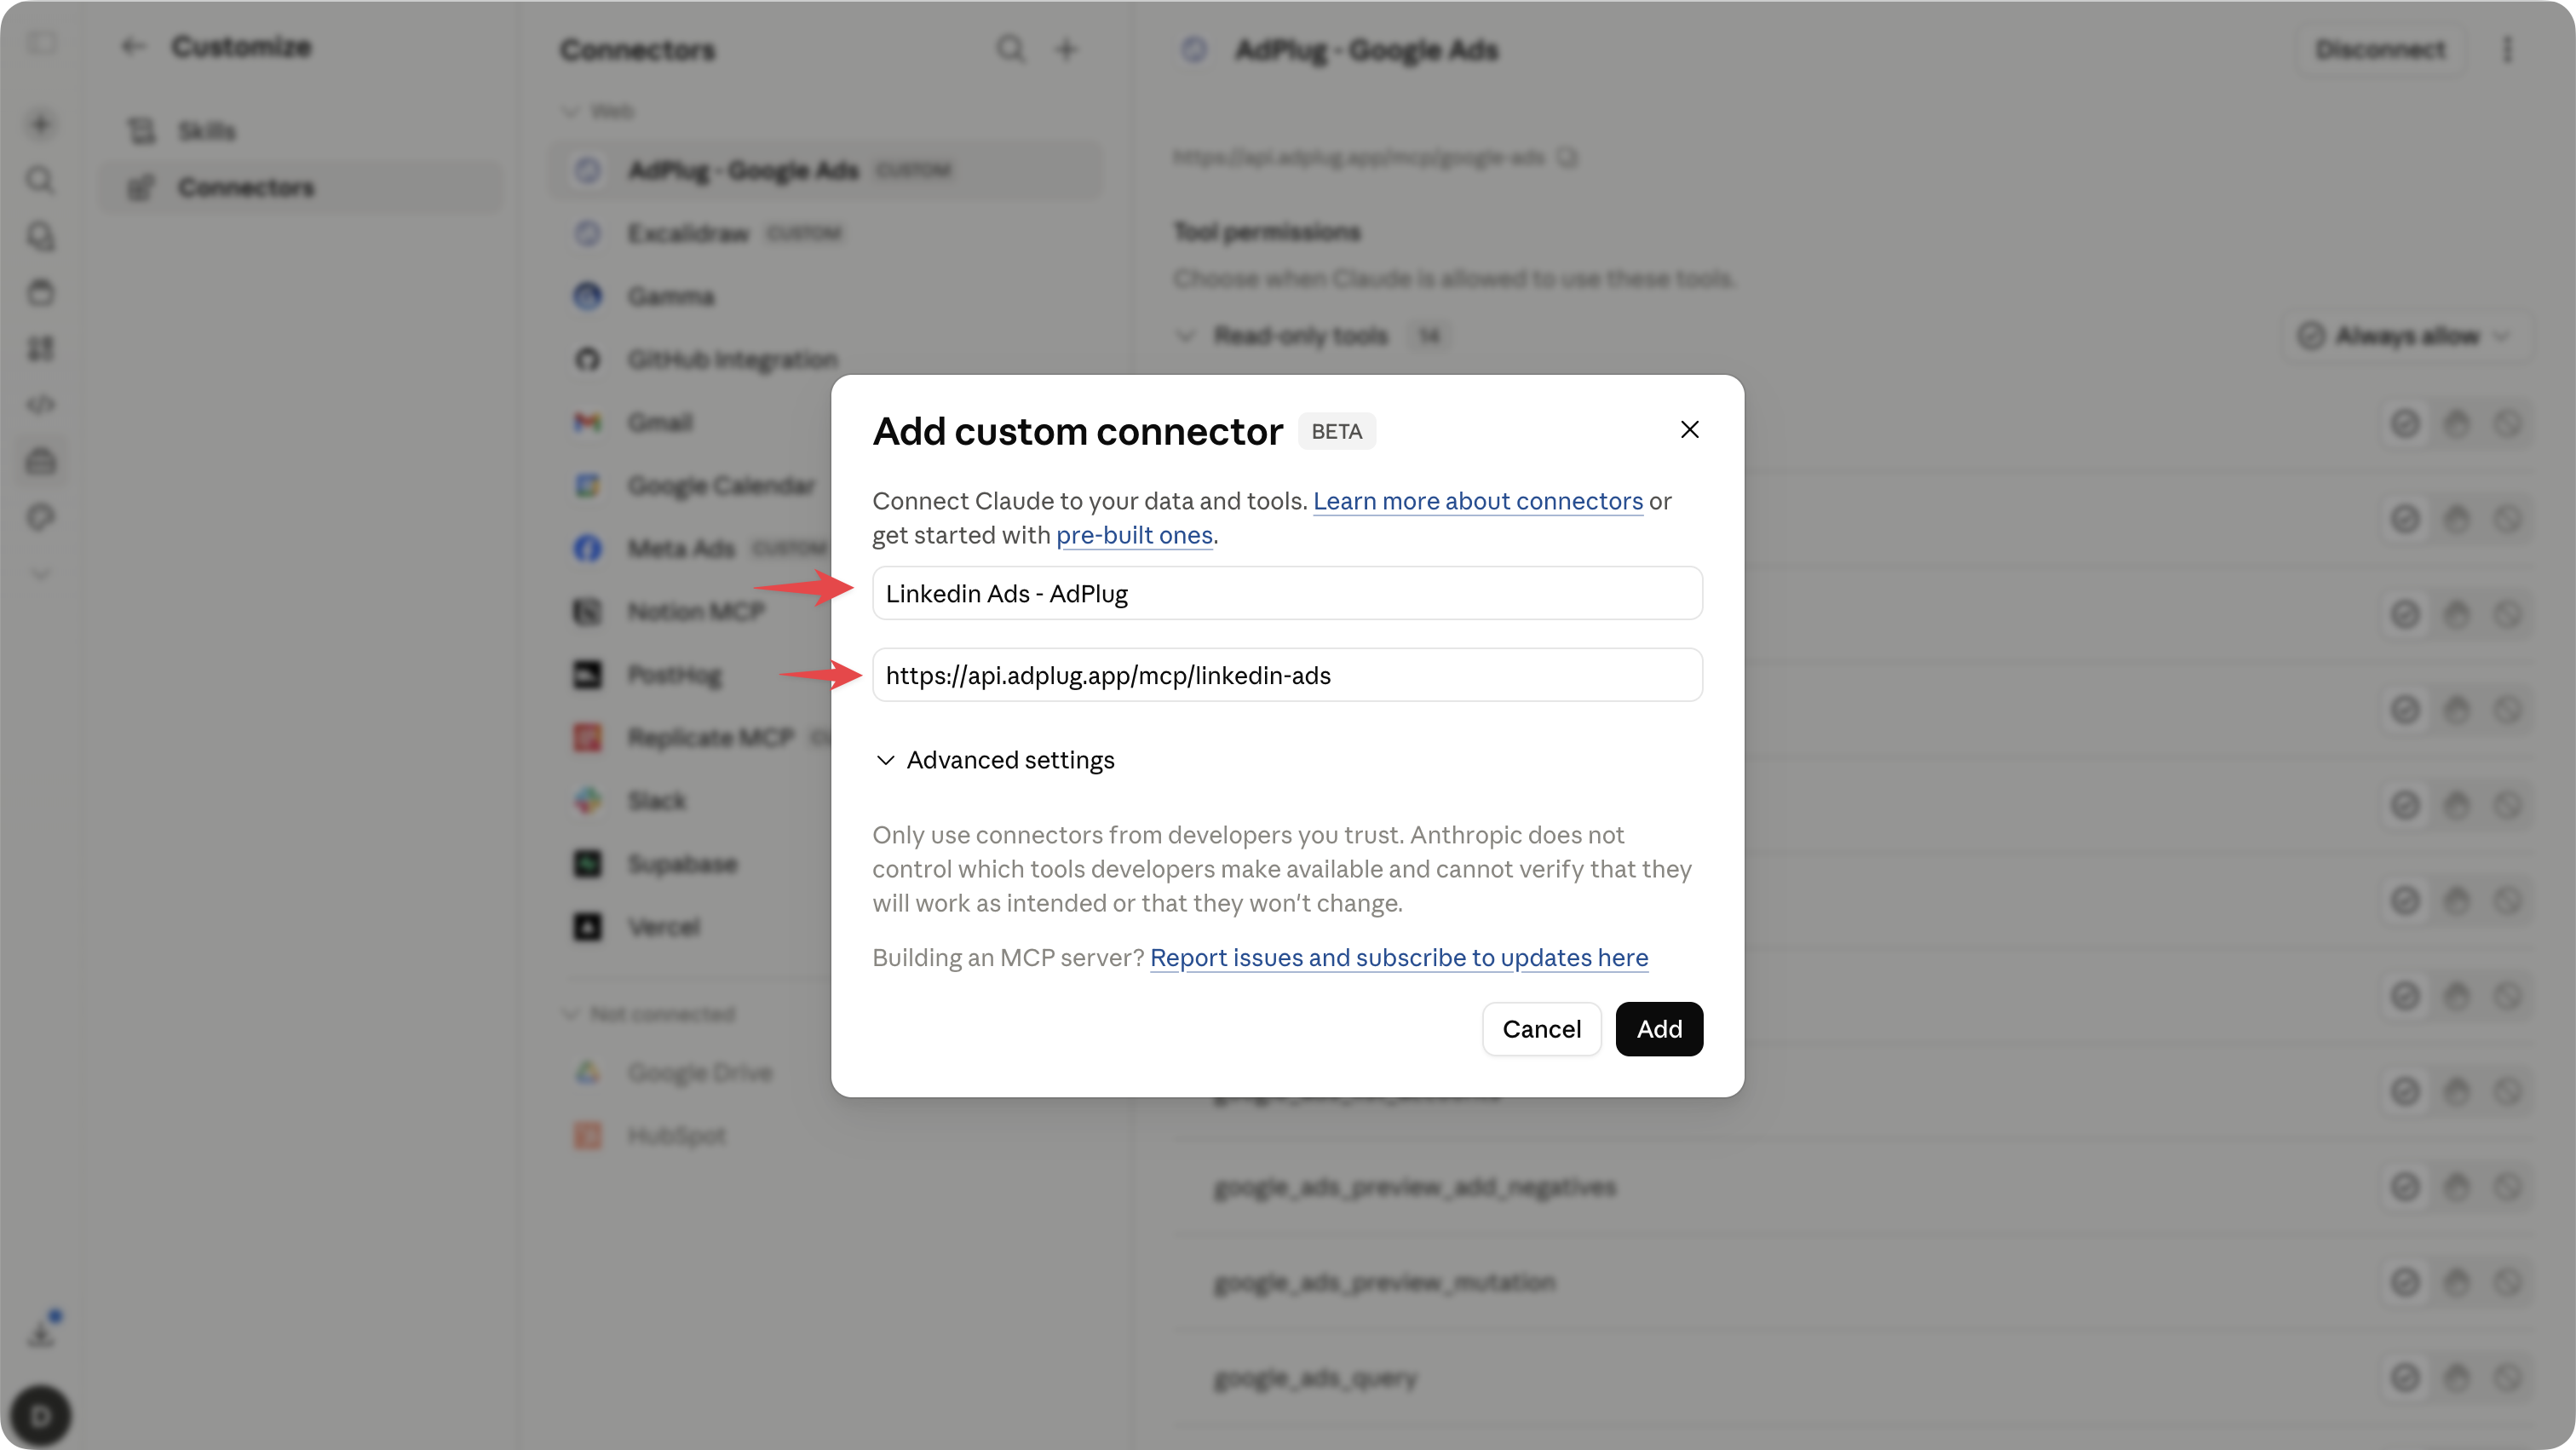This screenshot has height=1450, width=2576.
Task: Click the new chat plus sidebar icon
Action: 41,124
